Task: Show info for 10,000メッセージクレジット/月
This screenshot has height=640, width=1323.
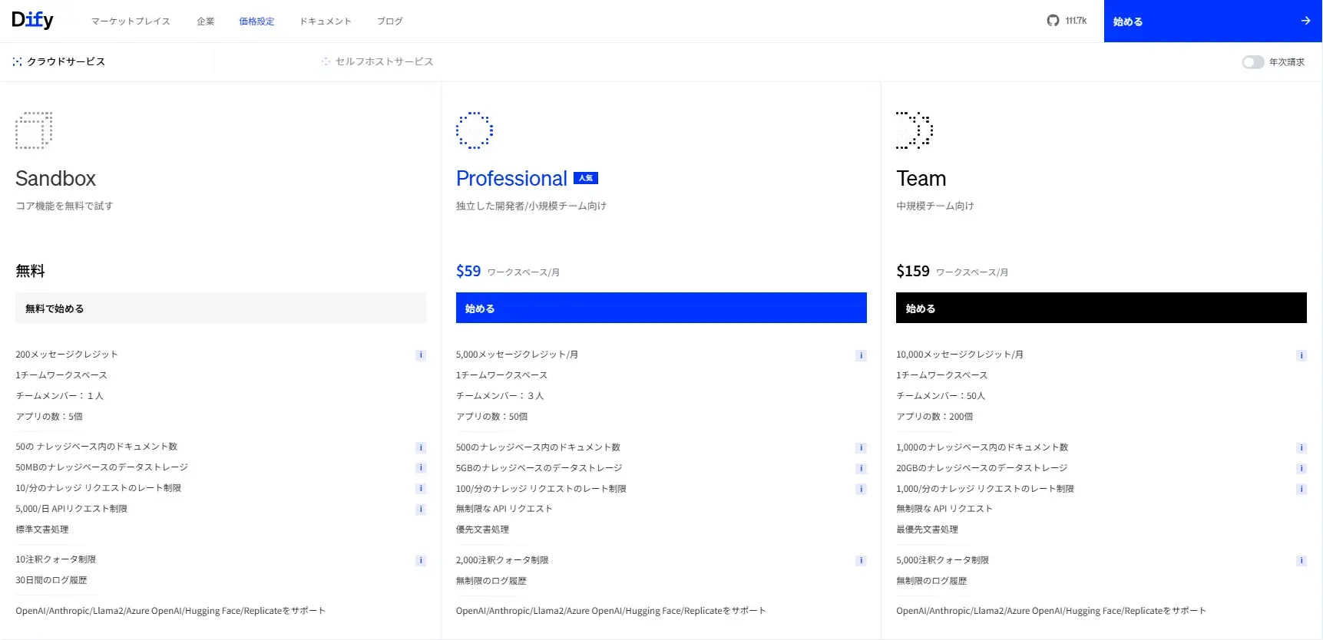Action: coord(1302,355)
